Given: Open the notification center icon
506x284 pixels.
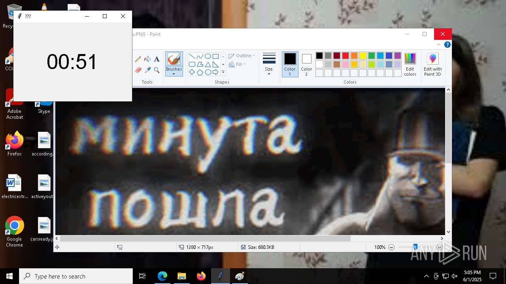Looking at the screenshot, I should 493,276.
